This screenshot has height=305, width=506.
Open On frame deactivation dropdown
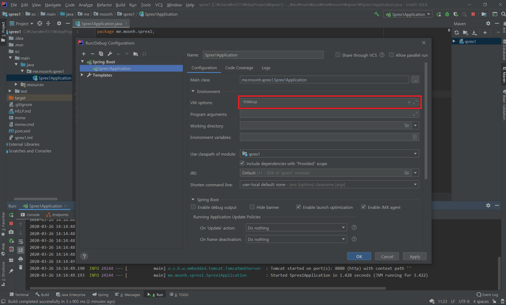[x=296, y=239]
